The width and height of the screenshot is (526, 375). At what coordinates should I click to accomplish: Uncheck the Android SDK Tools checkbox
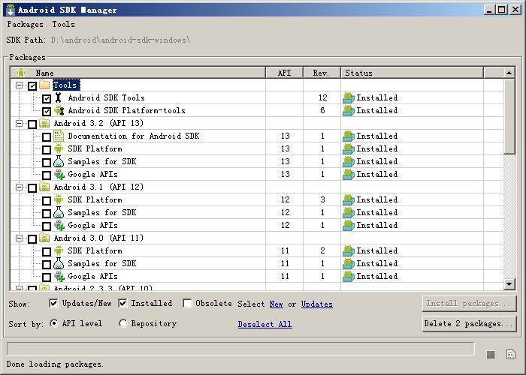47,99
